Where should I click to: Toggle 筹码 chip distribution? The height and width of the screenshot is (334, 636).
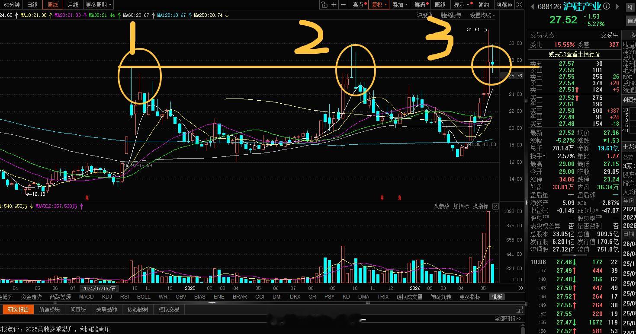pyautogui.click(x=421, y=5)
